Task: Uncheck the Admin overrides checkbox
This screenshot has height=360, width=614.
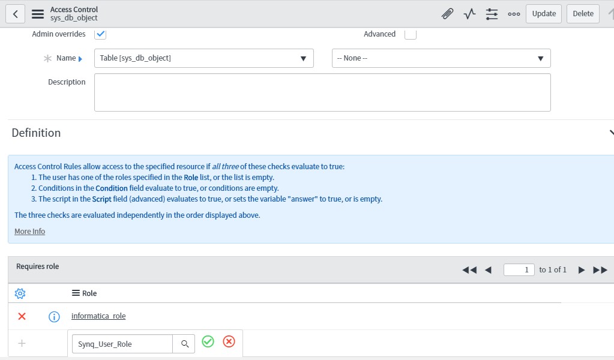Action: tap(100, 34)
